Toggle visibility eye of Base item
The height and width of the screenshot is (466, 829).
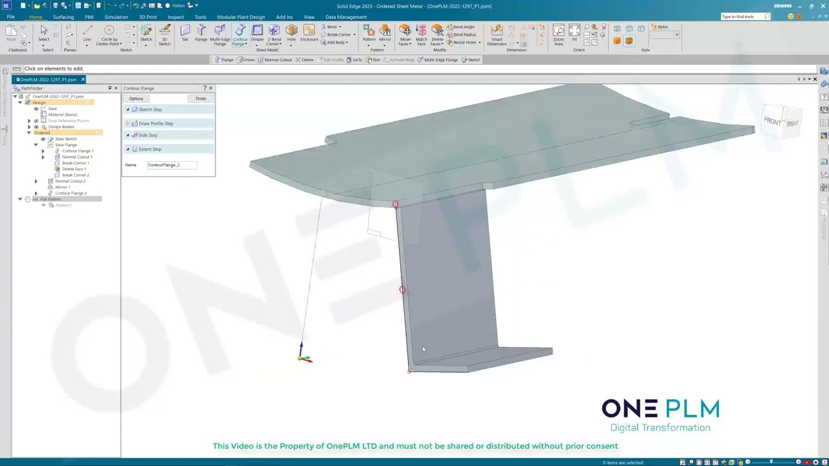(36, 109)
